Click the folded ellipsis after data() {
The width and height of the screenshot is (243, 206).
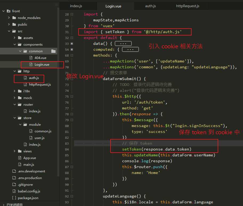123,43
